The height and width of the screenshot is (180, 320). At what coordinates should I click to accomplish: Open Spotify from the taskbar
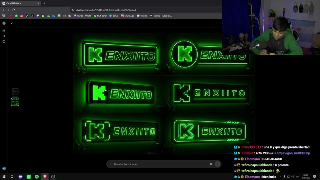coord(37,177)
